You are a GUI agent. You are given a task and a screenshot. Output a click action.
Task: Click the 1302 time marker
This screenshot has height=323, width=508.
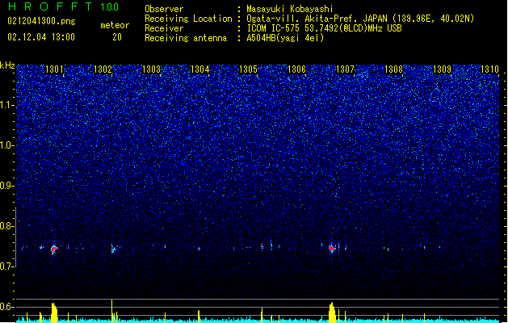(103, 69)
